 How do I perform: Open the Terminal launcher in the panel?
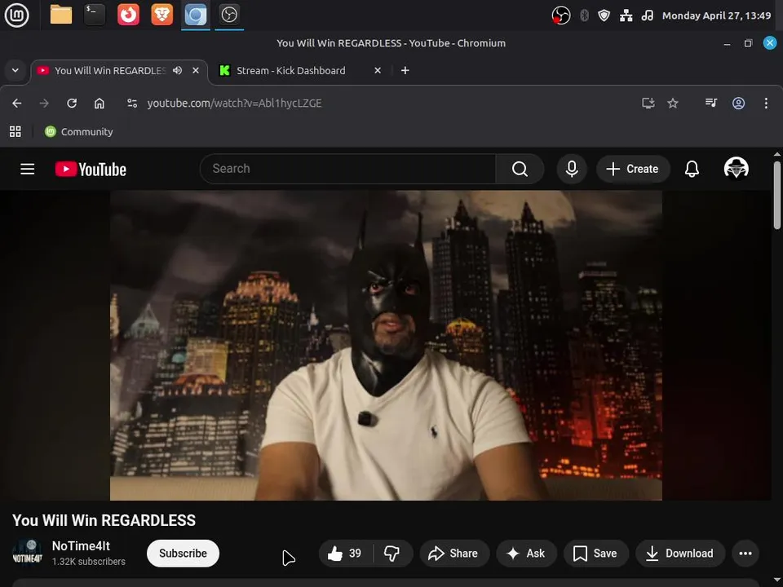tap(95, 15)
